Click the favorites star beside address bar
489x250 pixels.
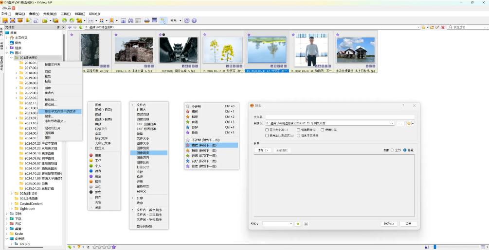tap(423, 27)
